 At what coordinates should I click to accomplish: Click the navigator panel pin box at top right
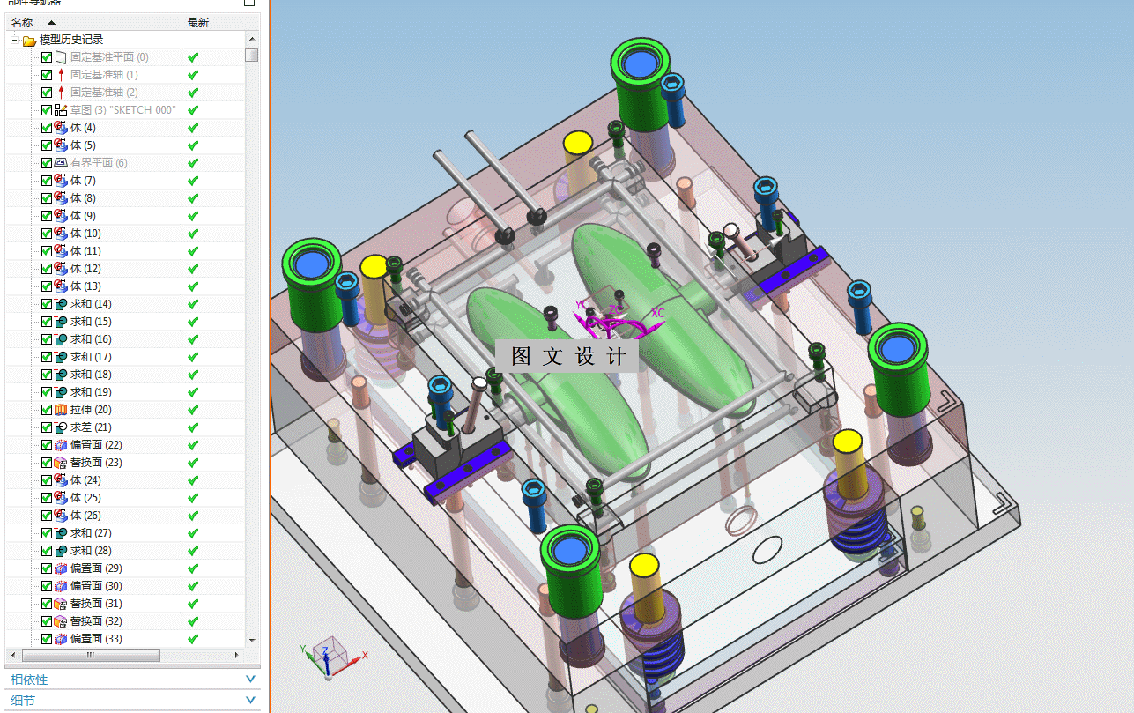(249, 3)
